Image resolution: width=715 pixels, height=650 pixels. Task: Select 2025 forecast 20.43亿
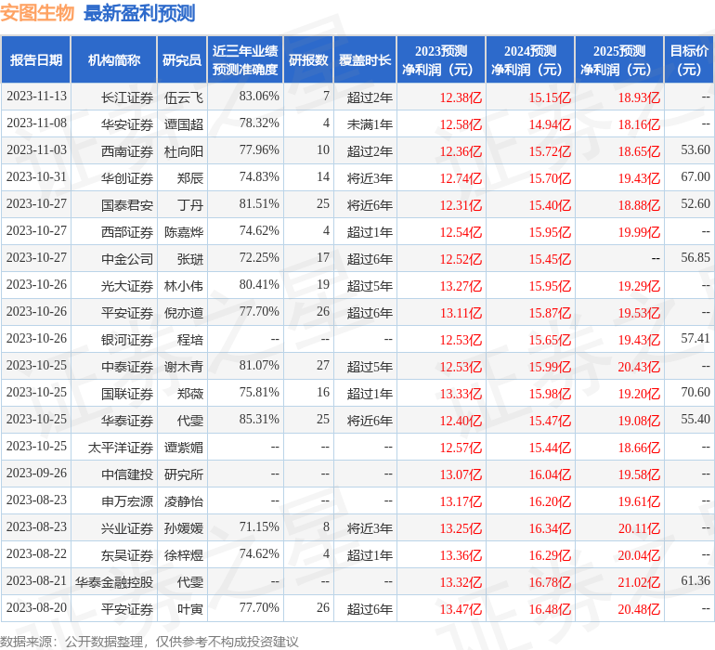pos(639,366)
